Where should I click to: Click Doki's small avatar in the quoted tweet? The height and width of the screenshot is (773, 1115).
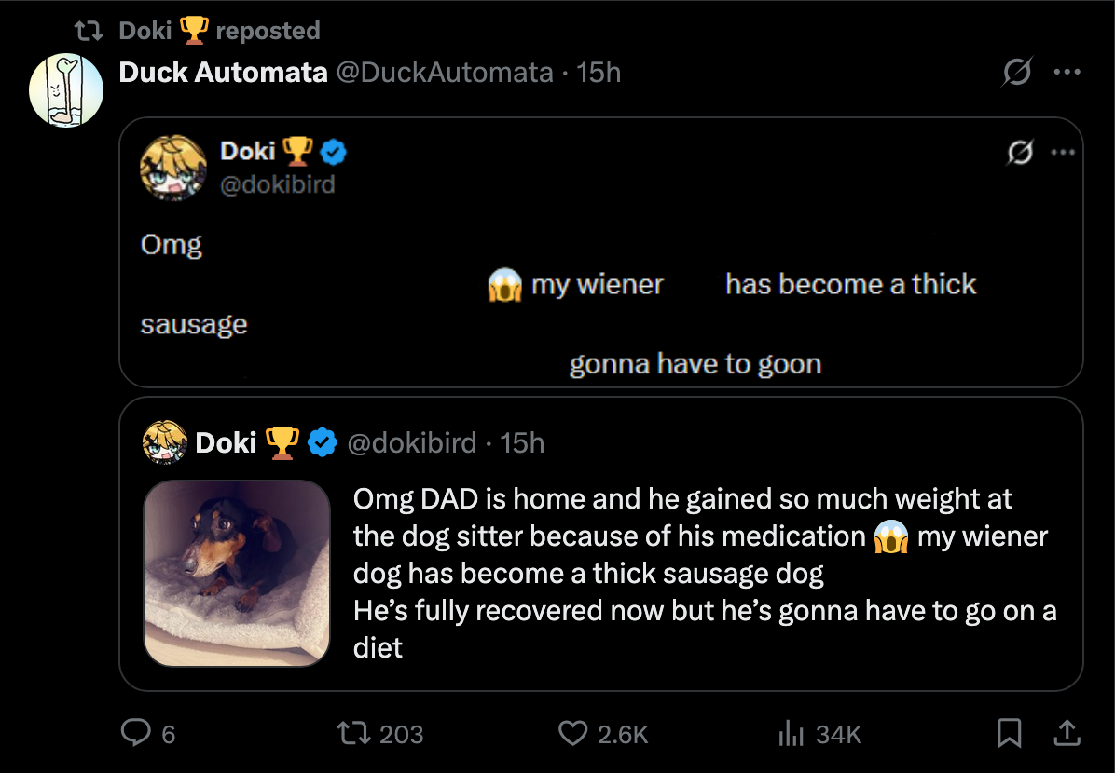164,443
